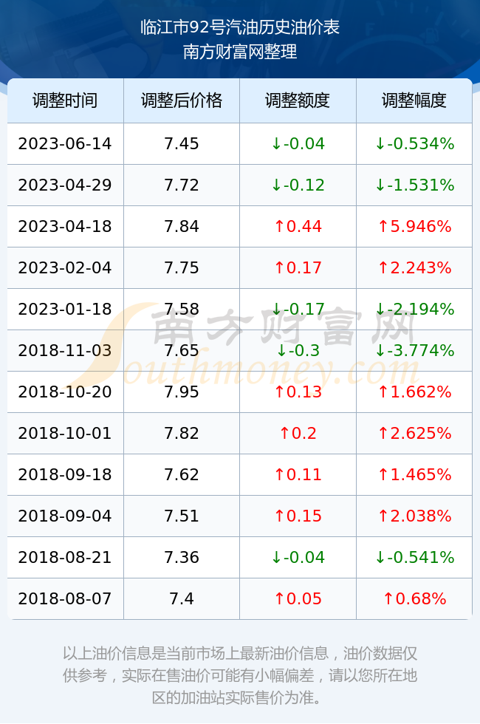Click the ↑0.2 adjustment value

298,433
